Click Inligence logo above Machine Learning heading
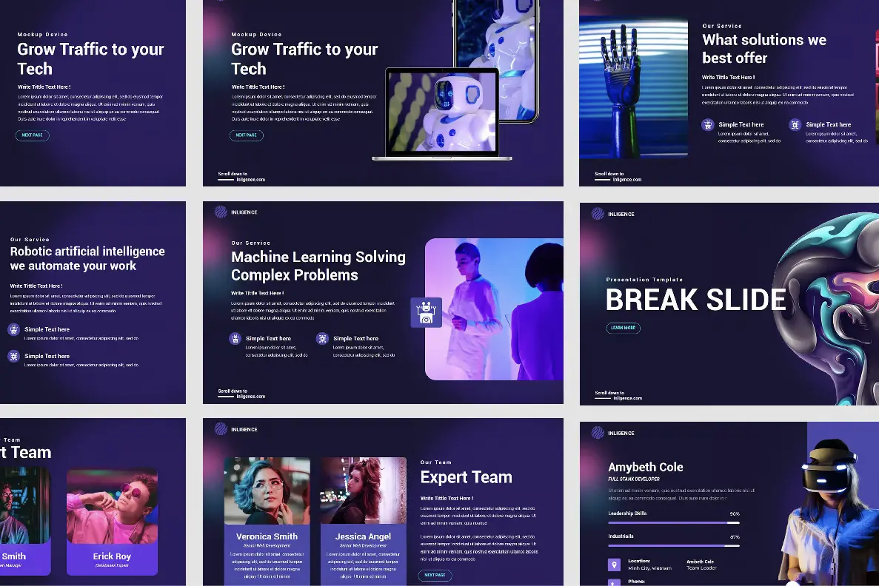This screenshot has height=586, width=879. [x=221, y=212]
